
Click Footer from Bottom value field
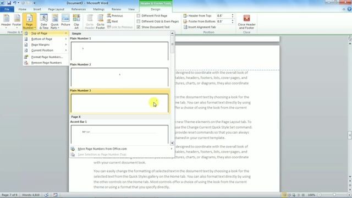click(x=224, y=21)
